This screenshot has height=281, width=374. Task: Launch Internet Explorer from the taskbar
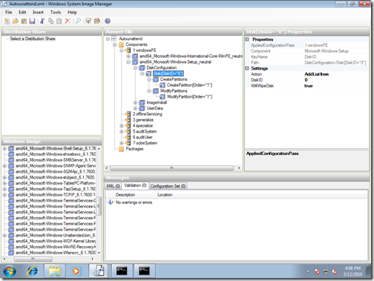[33, 271]
